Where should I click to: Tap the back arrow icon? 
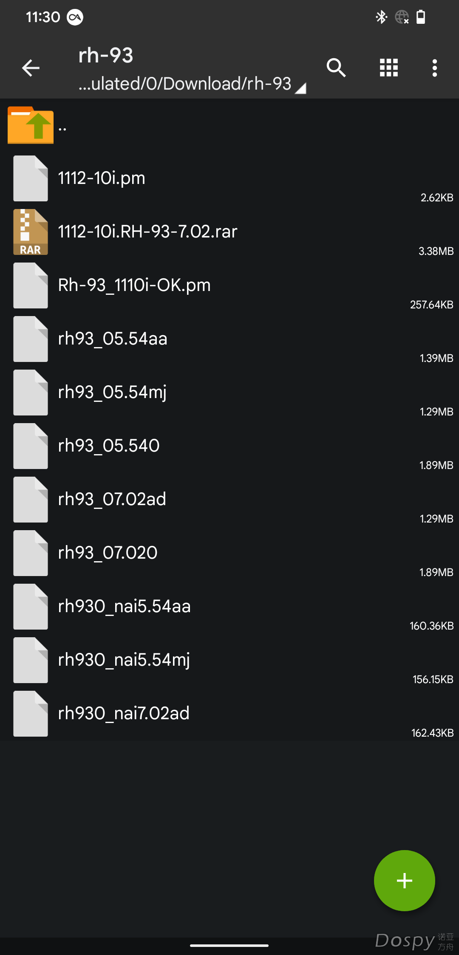(31, 68)
